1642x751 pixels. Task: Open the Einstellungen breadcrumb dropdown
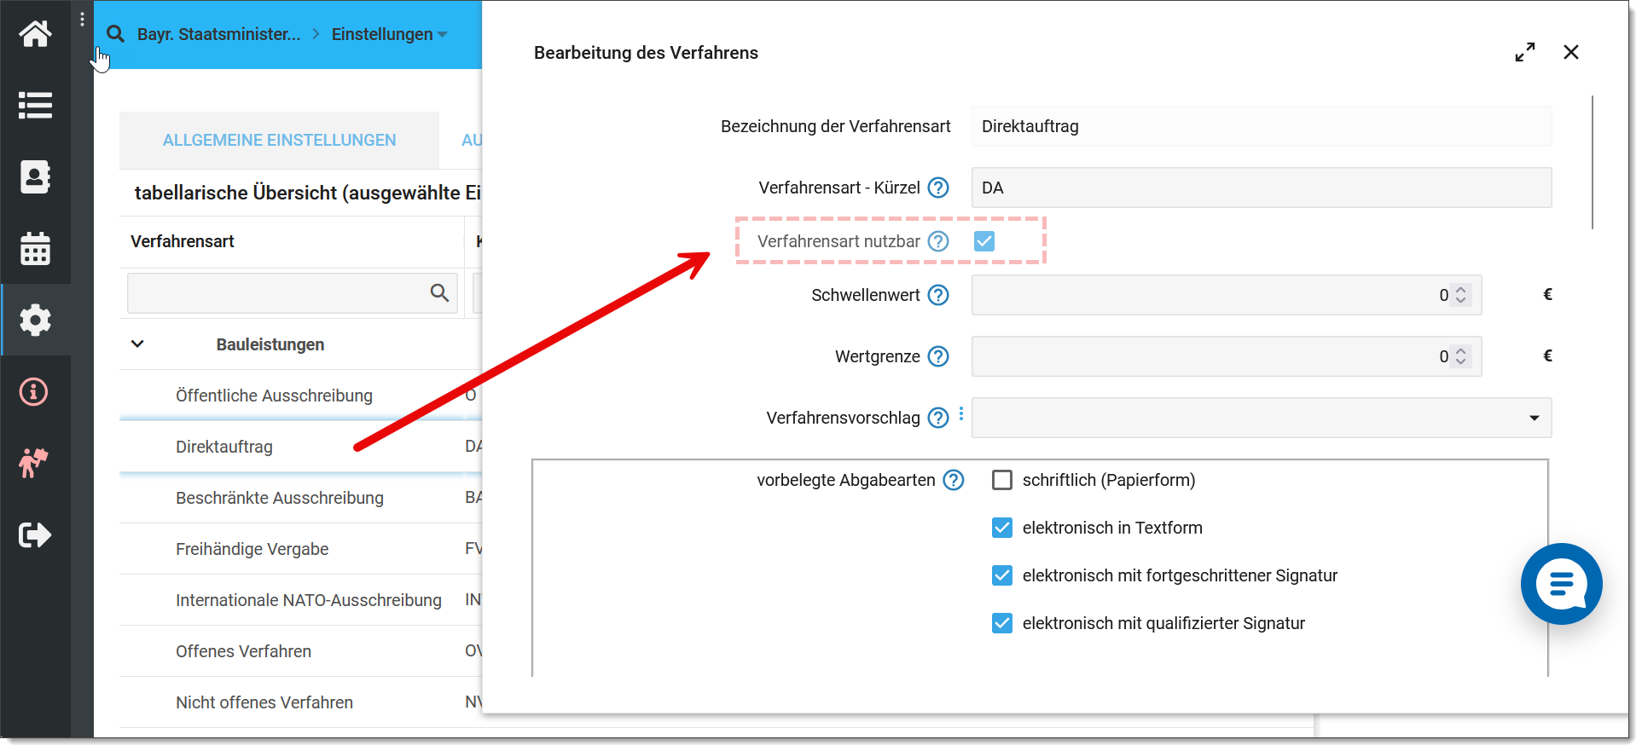[389, 34]
